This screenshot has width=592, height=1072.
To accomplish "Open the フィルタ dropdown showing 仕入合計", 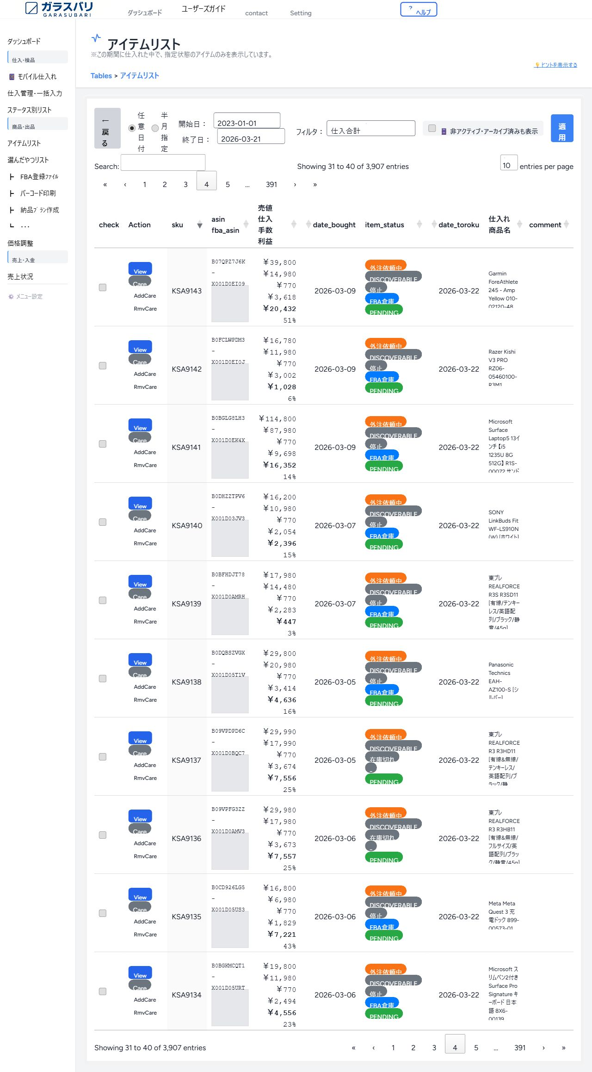I will pyautogui.click(x=370, y=129).
